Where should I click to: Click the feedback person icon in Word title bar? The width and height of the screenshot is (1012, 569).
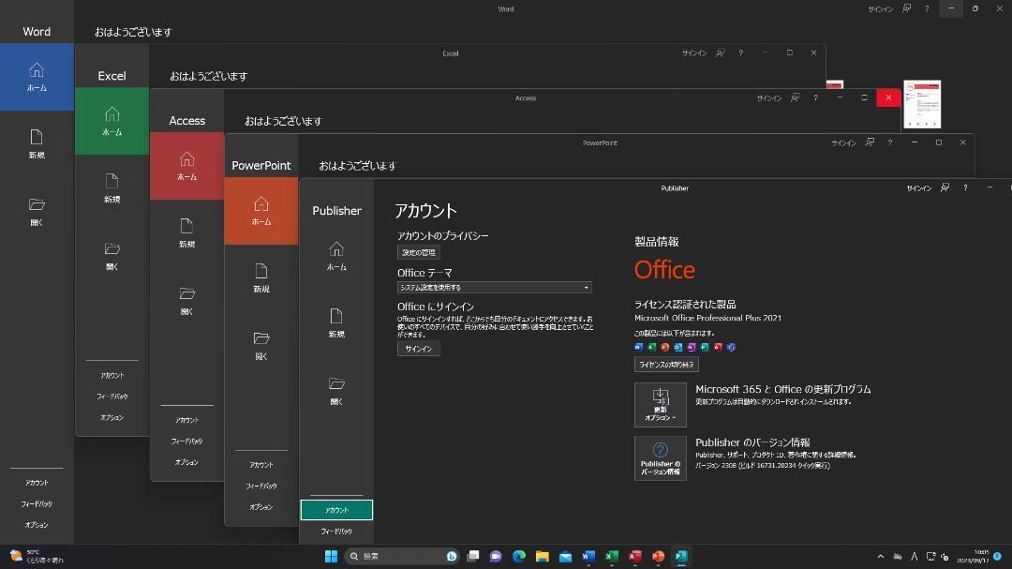(x=907, y=8)
